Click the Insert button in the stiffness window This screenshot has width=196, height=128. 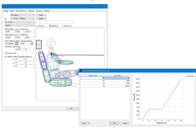tap(84, 123)
